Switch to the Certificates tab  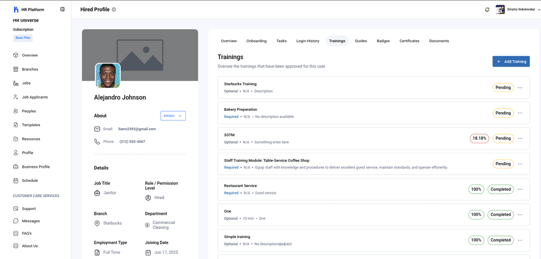pos(409,41)
